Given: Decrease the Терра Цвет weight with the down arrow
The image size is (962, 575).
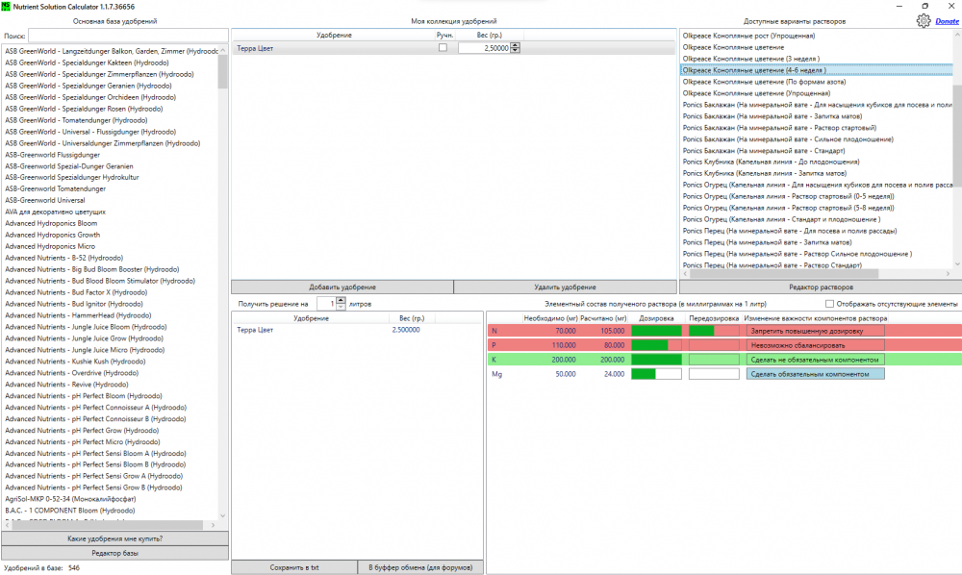Looking at the screenshot, I should pos(516,50).
